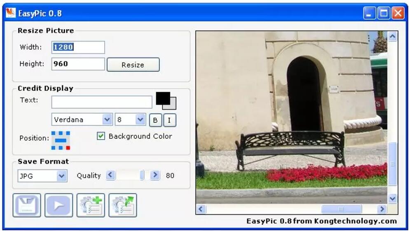Click the preview vertical scrollbar thumb

pyautogui.click(x=393, y=164)
